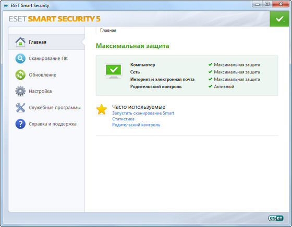292x227 pixels.
Task: Open the Сканирование ПК section
Action: pyautogui.click(x=48, y=58)
